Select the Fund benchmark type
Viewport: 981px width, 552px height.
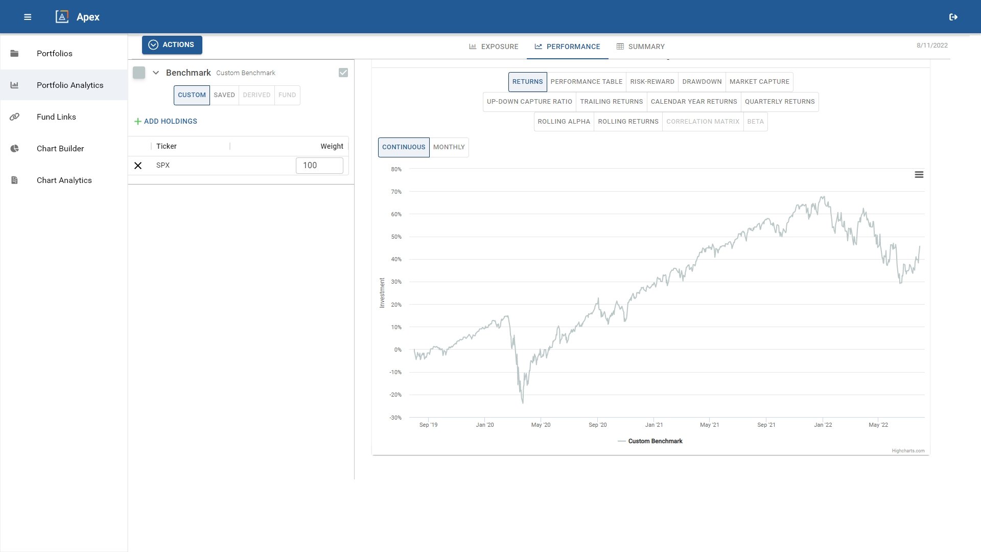coord(287,95)
